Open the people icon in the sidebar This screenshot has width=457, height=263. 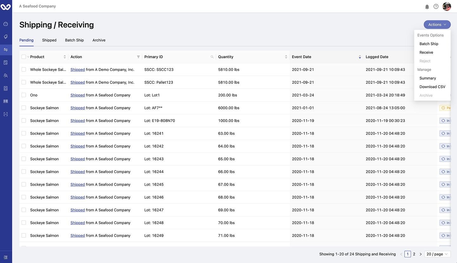click(6, 76)
